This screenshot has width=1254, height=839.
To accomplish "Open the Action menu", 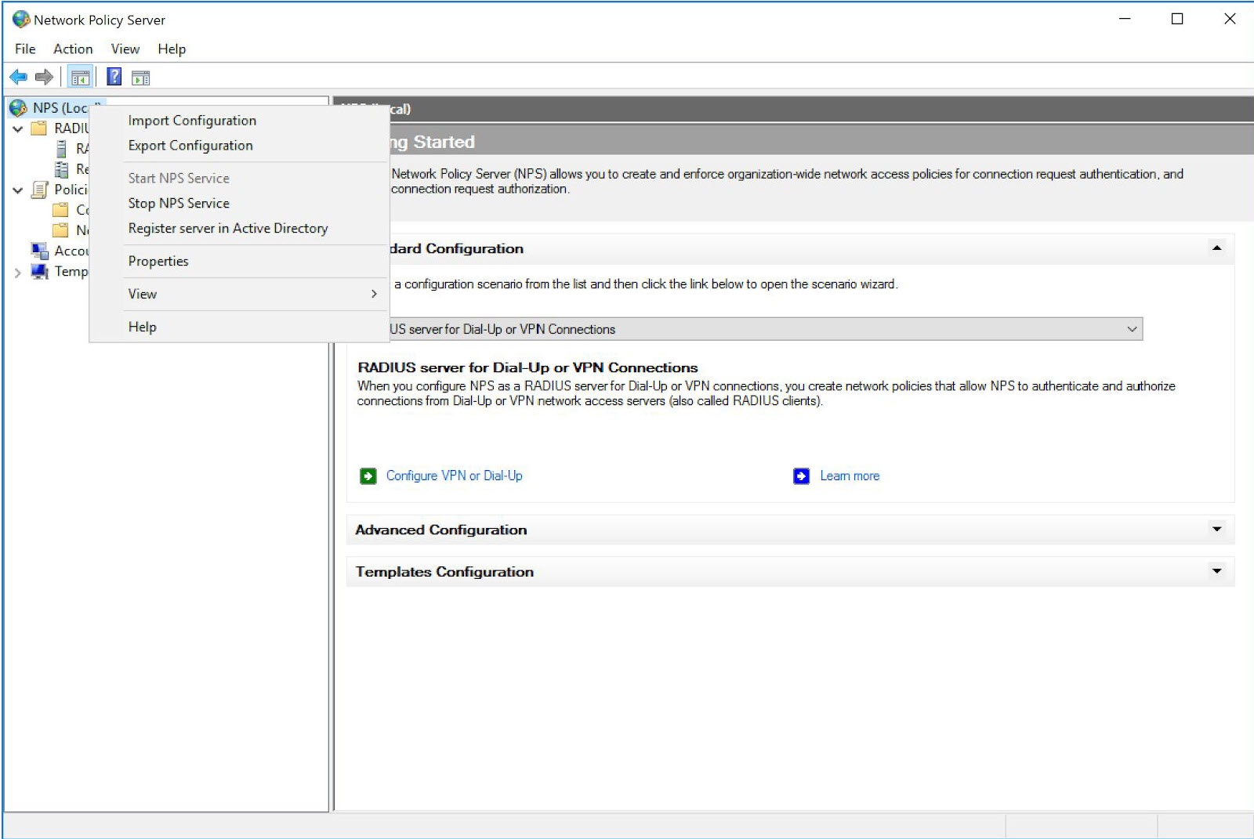I will (x=73, y=49).
